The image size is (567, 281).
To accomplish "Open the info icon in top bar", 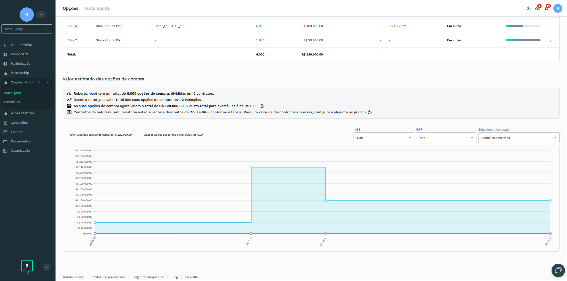I will (528, 9).
